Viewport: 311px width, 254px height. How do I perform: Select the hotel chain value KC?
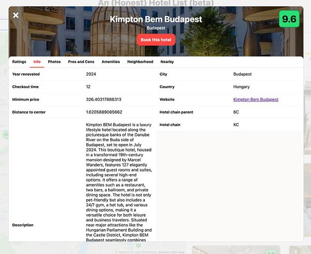pyautogui.click(x=236, y=125)
